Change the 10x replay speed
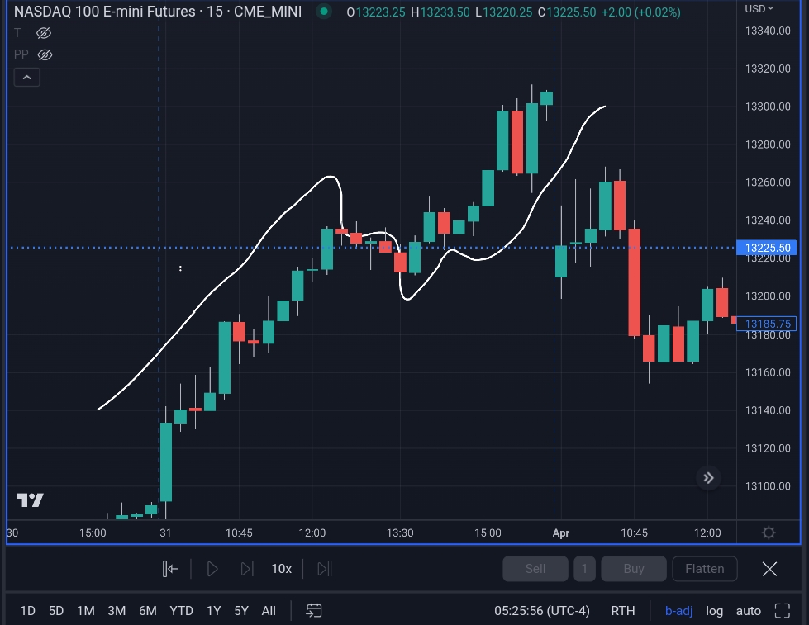Screen dimensions: 809x625 [281, 569]
